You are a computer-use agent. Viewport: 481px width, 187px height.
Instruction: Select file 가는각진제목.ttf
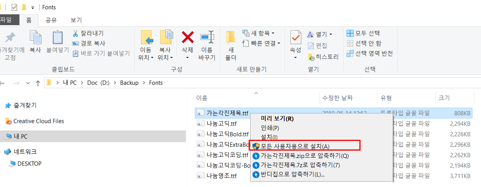pyautogui.click(x=227, y=113)
